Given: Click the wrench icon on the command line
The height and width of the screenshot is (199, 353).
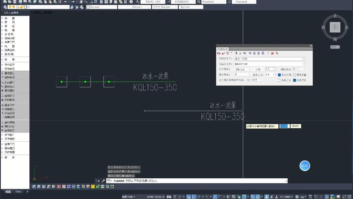Looking at the screenshot, I should tap(103, 181).
